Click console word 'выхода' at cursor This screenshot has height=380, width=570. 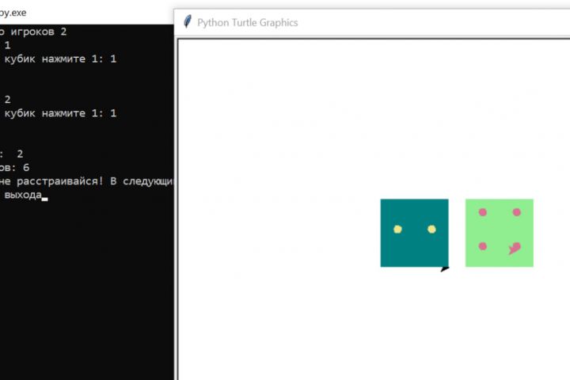click(23, 195)
